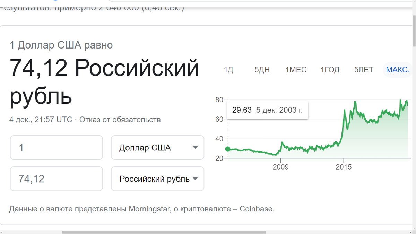Screen dimensions: 416x234
Task: Edit the amount field containing 1
Action: click(56, 148)
